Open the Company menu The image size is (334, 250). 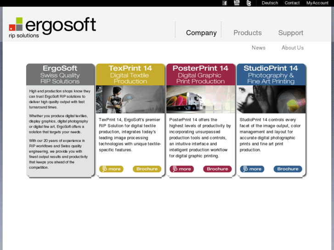tap(201, 33)
